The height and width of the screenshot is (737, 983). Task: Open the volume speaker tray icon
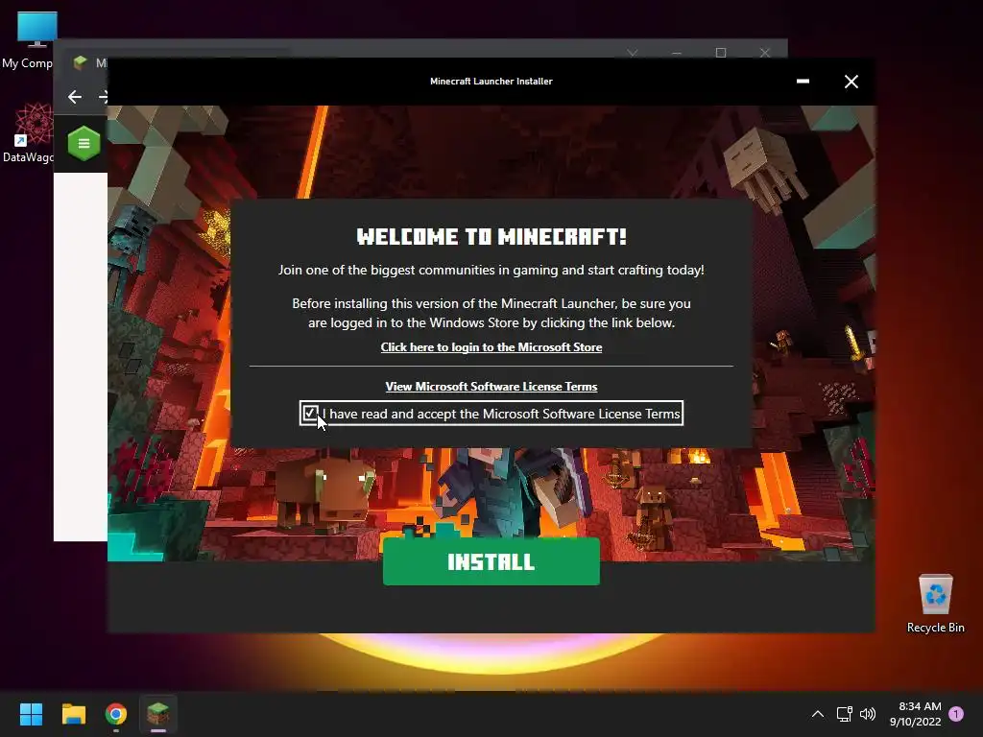(868, 714)
